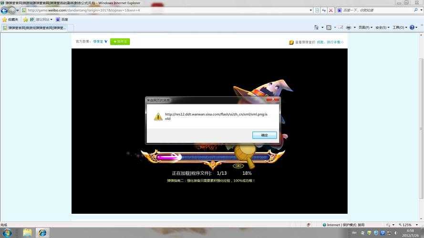Click the taskbar clock showing 6:58
424x238 pixels.
[x=411, y=233]
